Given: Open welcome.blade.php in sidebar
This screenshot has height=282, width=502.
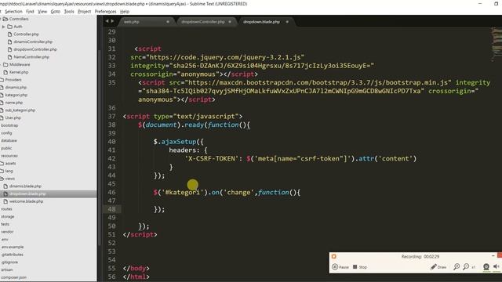Looking at the screenshot, I should point(26,202).
